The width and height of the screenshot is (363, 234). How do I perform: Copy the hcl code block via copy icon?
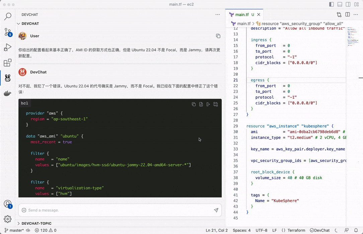click(194, 104)
